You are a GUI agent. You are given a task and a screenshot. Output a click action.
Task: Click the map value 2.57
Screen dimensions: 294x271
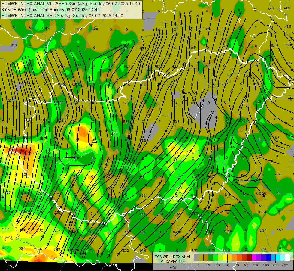[x=225, y=84]
